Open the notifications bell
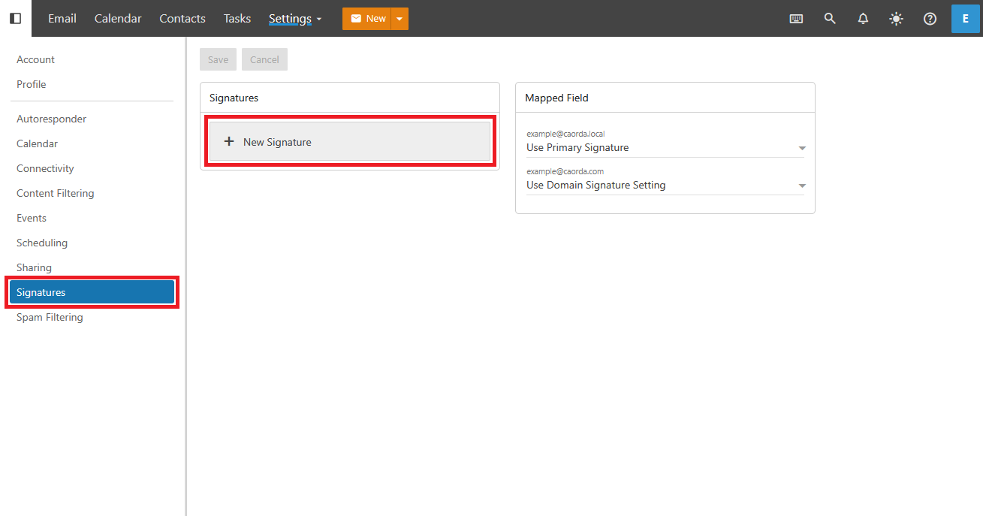Viewport: 983px width, 516px height. (863, 19)
